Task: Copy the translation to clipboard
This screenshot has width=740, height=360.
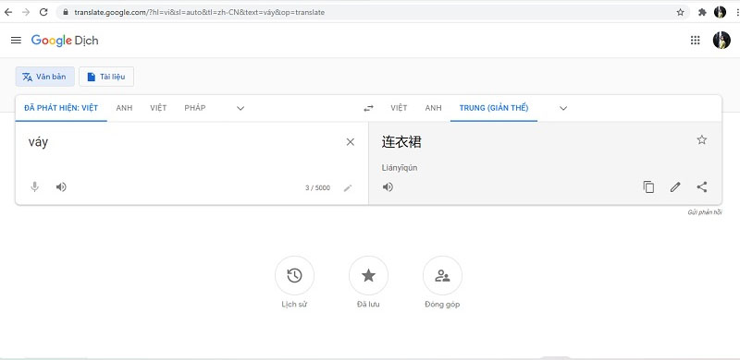Action: point(649,187)
